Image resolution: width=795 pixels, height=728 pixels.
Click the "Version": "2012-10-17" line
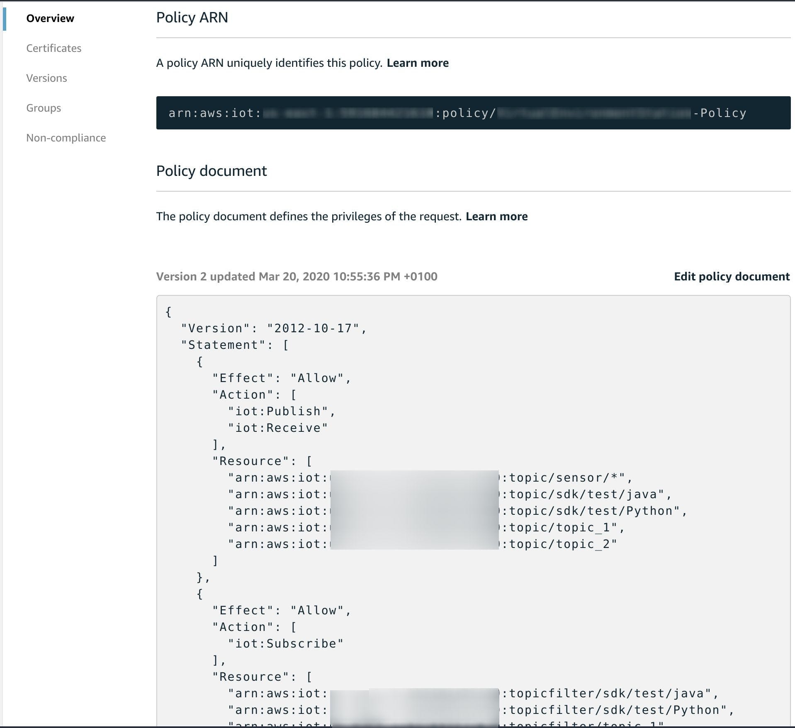coord(274,329)
